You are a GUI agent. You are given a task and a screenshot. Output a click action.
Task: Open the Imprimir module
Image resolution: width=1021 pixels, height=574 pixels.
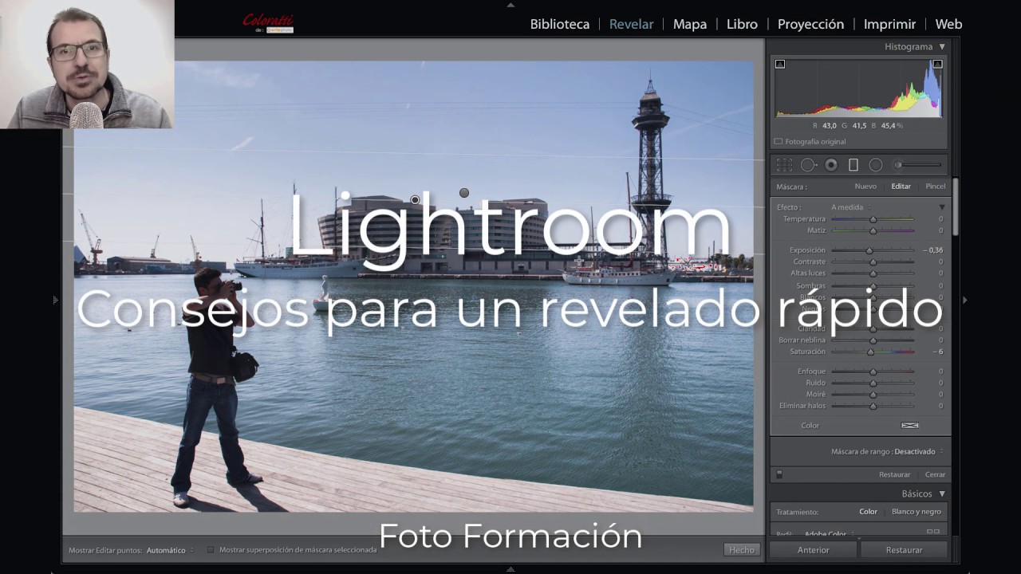[x=889, y=24]
